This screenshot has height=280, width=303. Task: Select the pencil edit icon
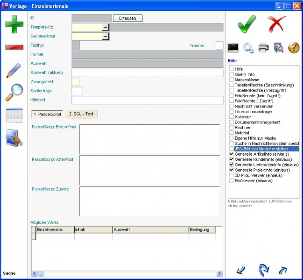pyautogui.click(x=14, y=70)
